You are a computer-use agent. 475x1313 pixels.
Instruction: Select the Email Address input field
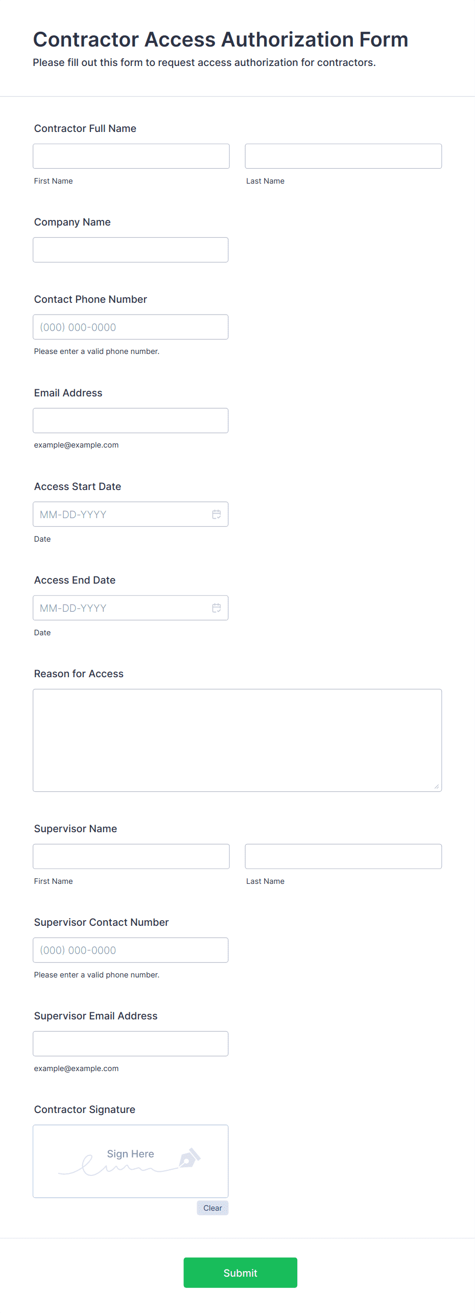tap(130, 420)
